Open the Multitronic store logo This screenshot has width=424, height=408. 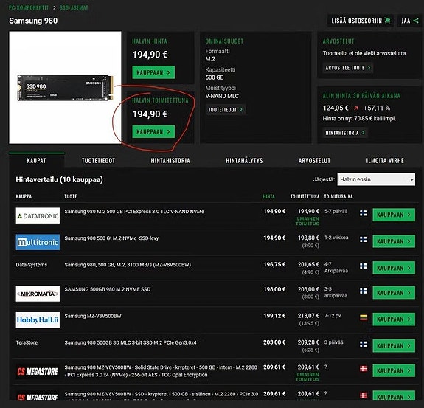pos(38,242)
